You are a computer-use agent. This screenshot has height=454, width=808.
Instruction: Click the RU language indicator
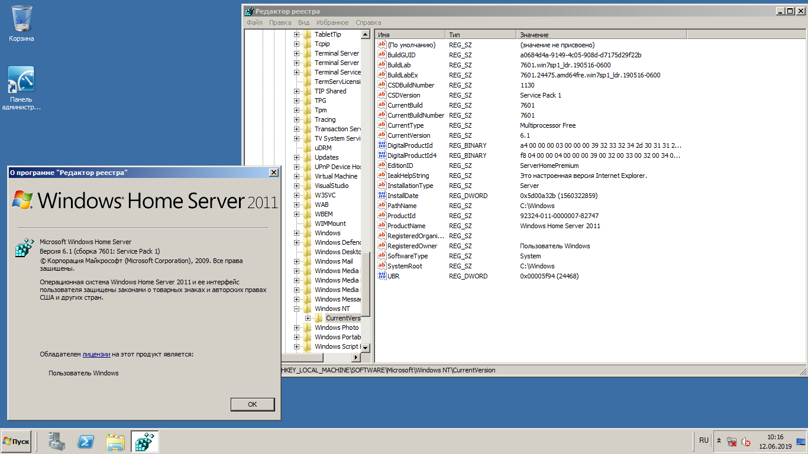coord(704,440)
